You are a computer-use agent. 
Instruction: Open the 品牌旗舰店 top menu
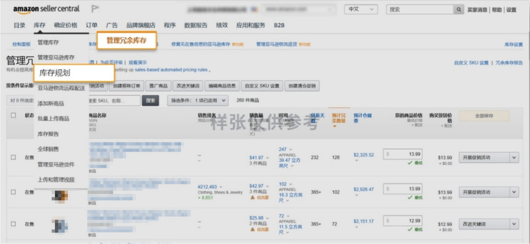pyautogui.click(x=141, y=26)
